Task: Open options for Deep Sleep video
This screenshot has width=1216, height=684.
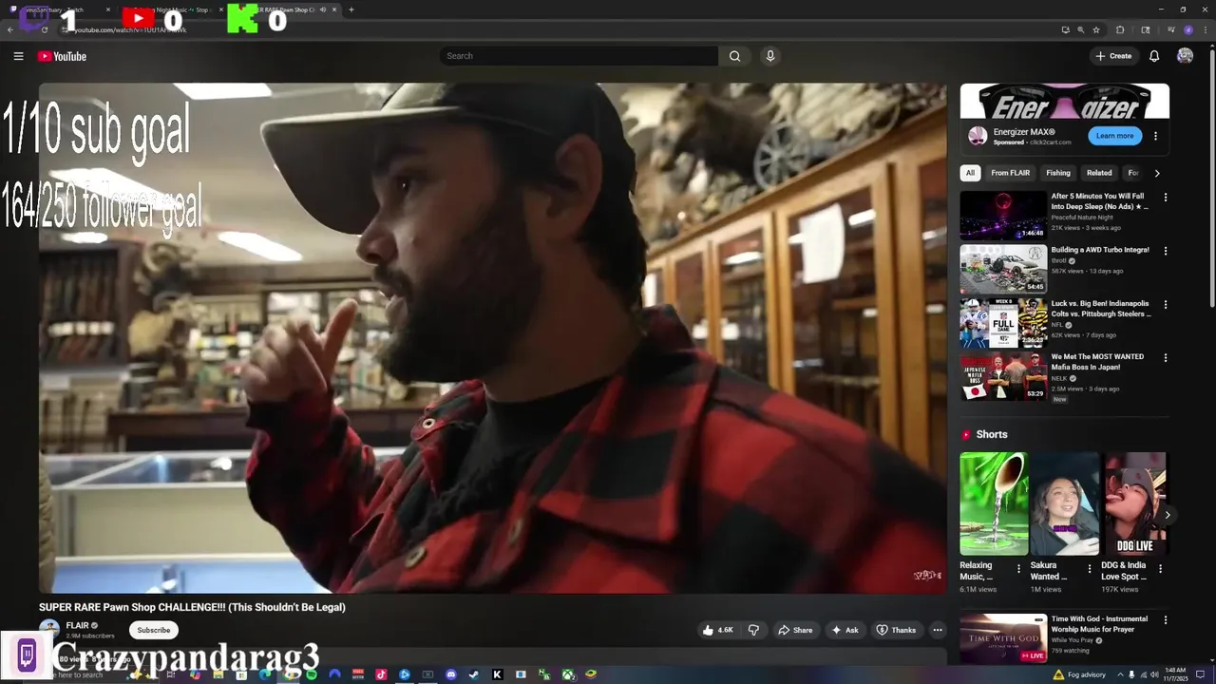Action: tap(1166, 198)
